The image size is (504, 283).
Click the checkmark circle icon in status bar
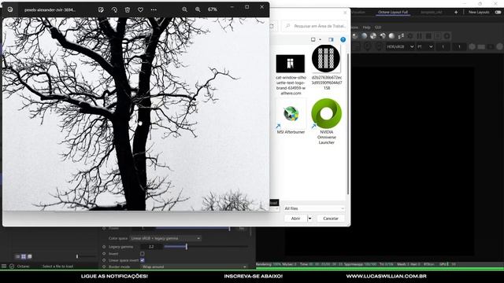click(x=12, y=266)
